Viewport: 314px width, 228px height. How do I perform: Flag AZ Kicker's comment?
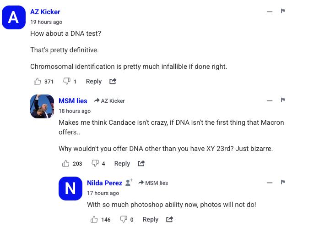pyautogui.click(x=283, y=11)
